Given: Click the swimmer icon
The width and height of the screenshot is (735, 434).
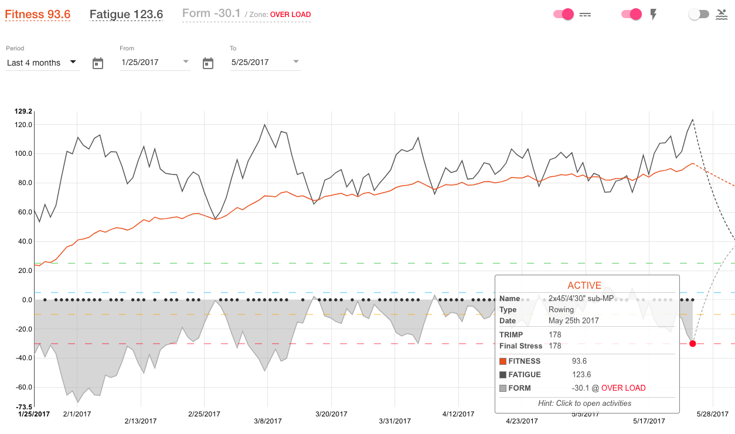Looking at the screenshot, I should [722, 15].
